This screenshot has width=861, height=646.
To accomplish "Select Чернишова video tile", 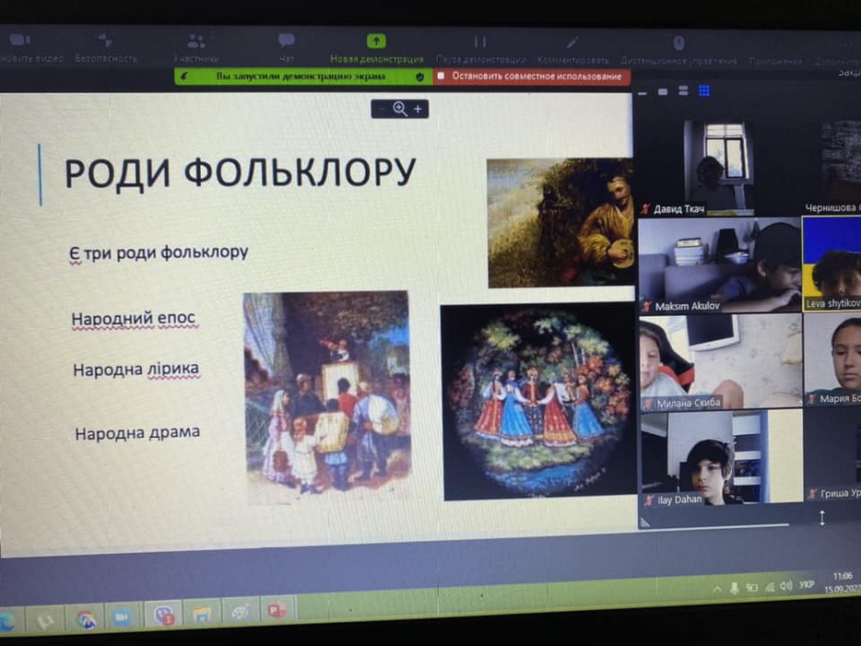I will click(831, 167).
